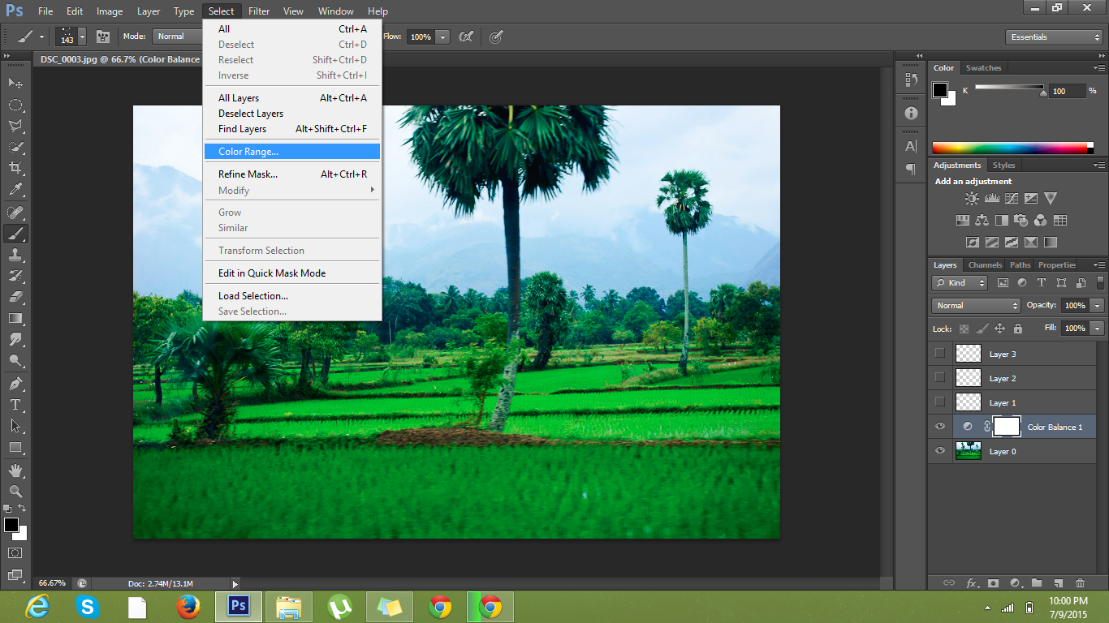Select the Rectangle shape tool
This screenshot has height=623, width=1109.
tap(15, 447)
